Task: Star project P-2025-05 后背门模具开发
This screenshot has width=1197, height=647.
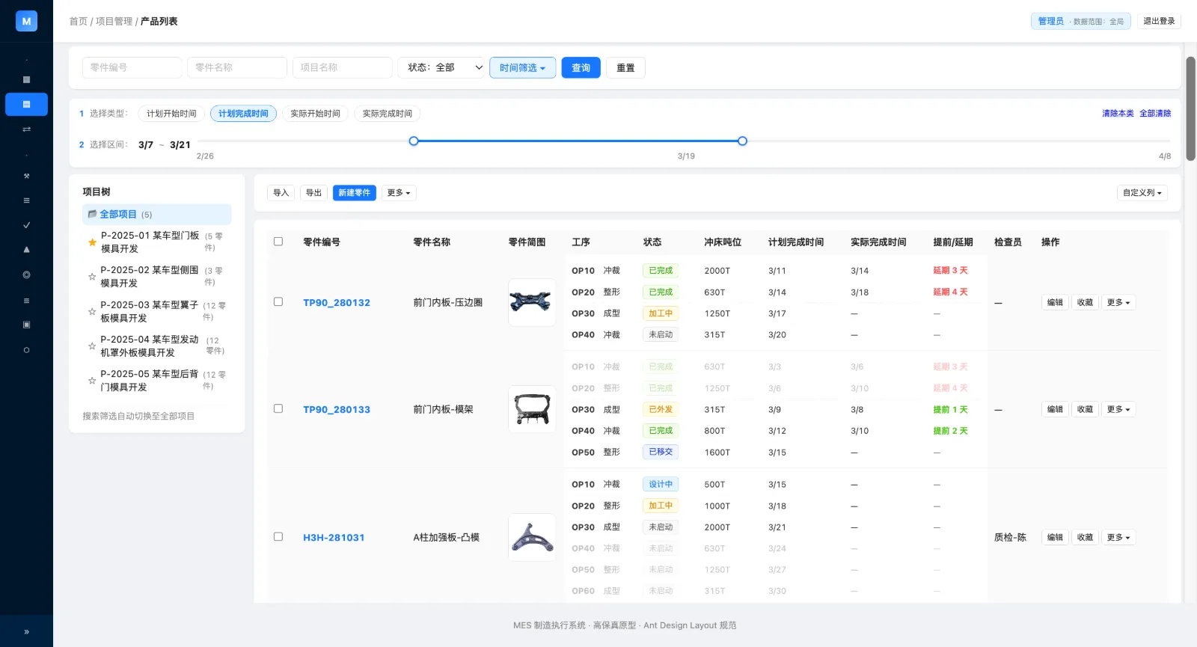Action: click(x=92, y=380)
